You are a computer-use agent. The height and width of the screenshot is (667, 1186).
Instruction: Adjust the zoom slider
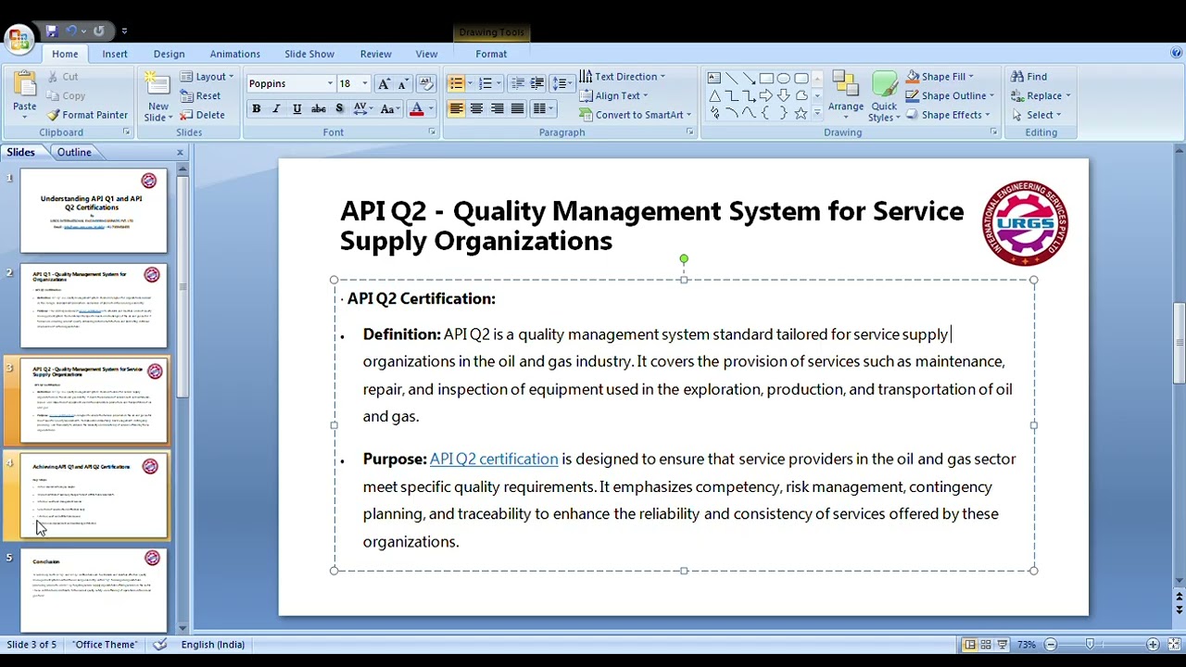[x=1090, y=645]
